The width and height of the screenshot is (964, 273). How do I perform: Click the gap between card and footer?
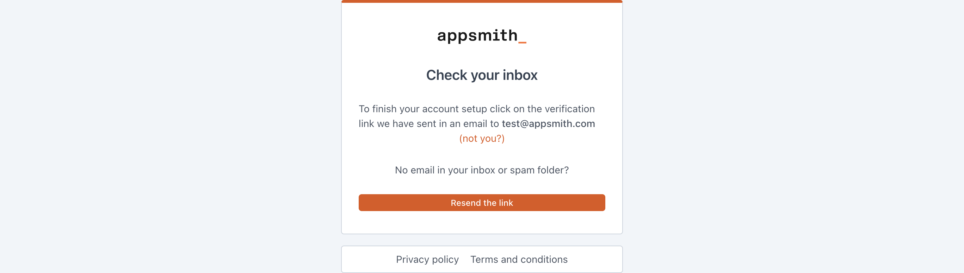click(x=482, y=240)
